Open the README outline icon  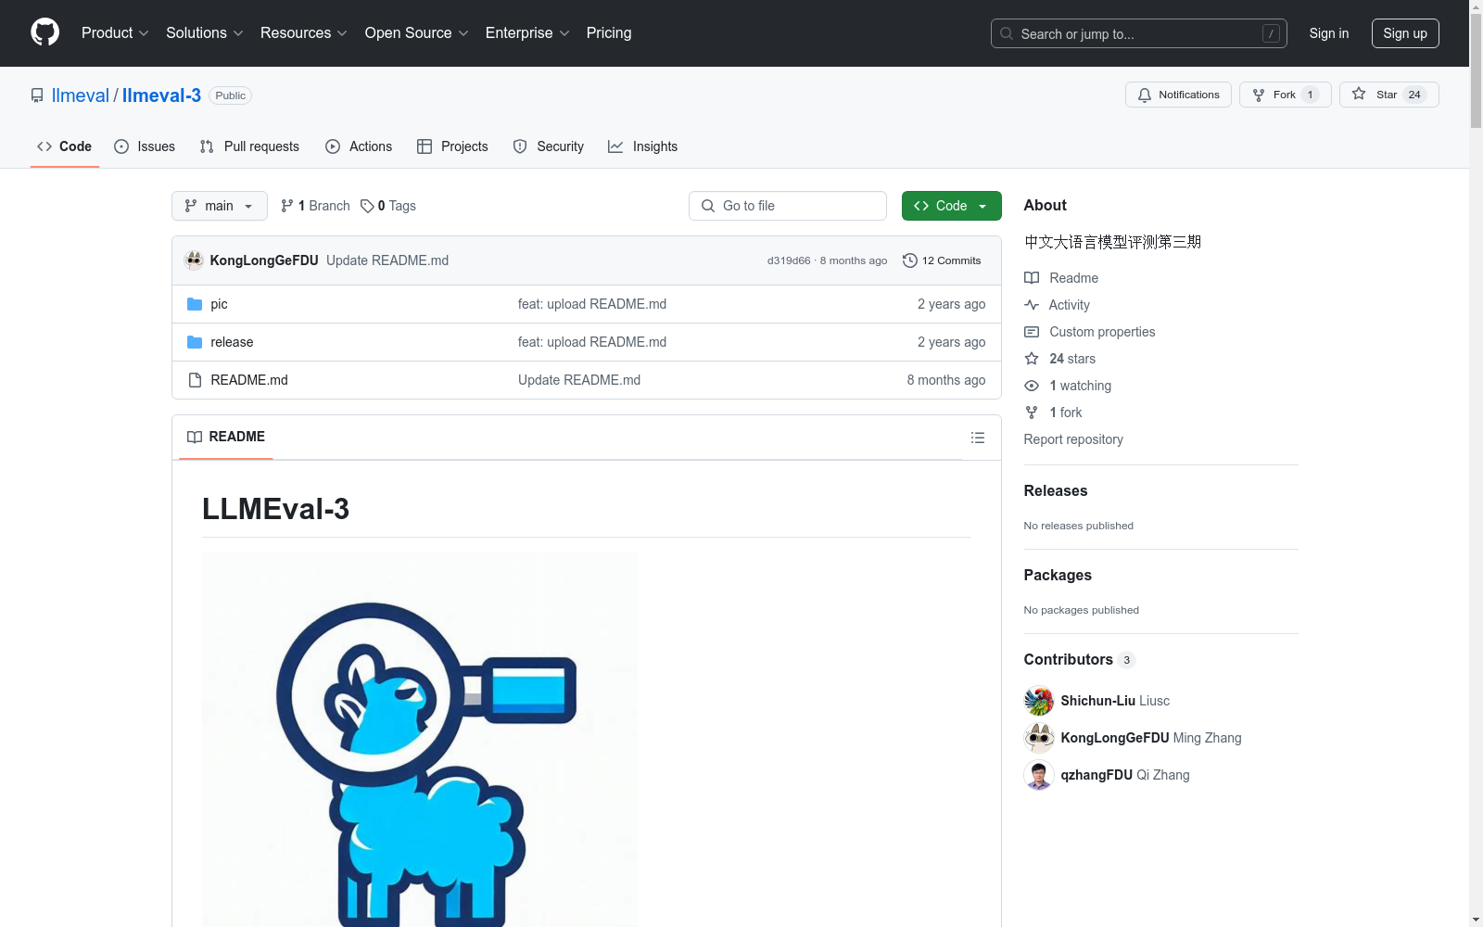click(x=978, y=438)
